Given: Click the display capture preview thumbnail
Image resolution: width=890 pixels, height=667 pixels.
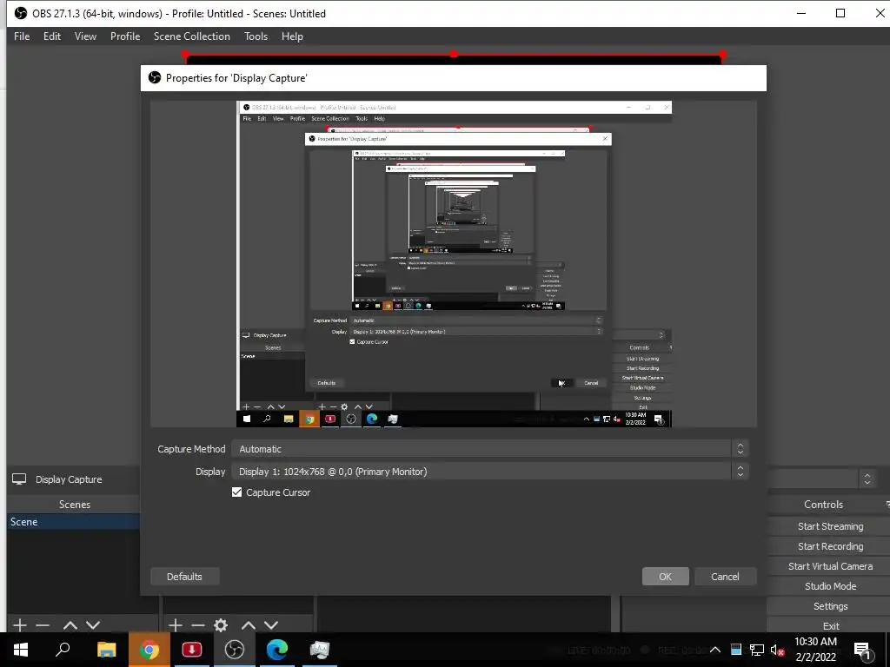Looking at the screenshot, I should click(x=454, y=264).
